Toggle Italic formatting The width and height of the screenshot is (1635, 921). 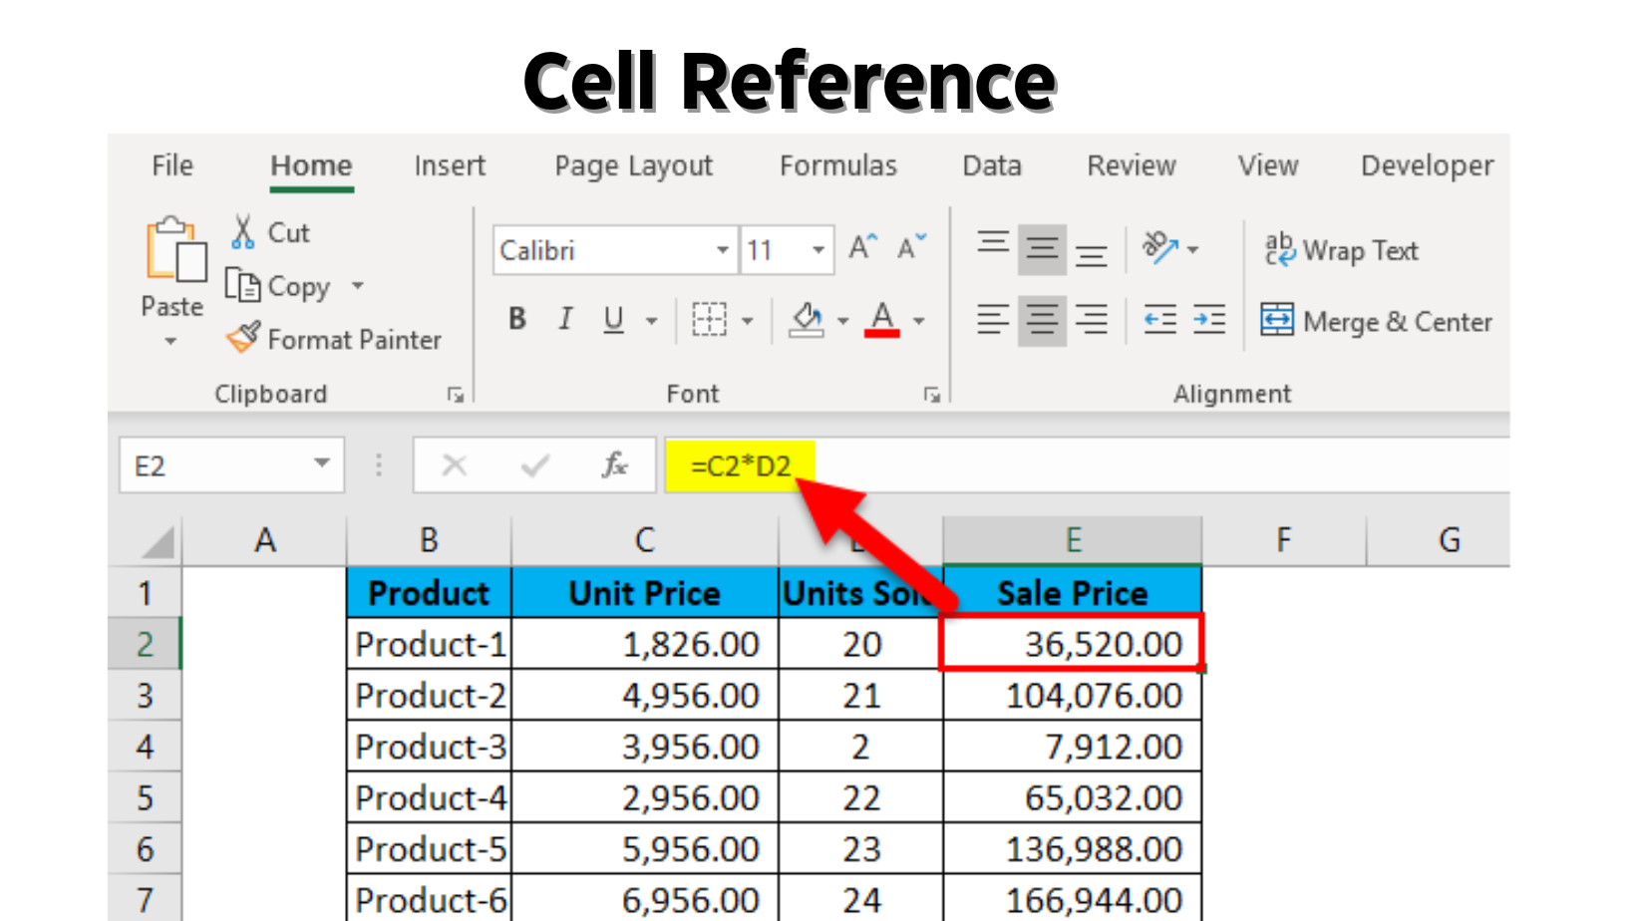[565, 320]
